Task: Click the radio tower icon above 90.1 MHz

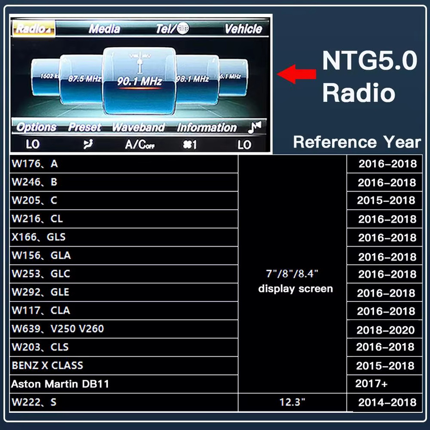Action: point(140,63)
